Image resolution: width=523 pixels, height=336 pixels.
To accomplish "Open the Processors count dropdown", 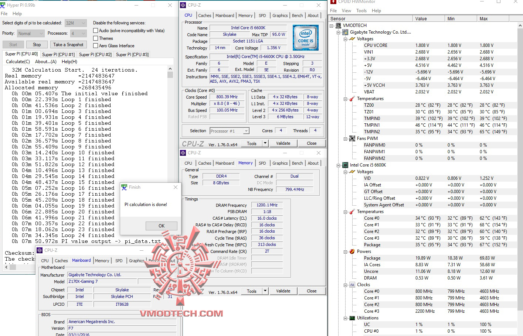I will 78,34.
